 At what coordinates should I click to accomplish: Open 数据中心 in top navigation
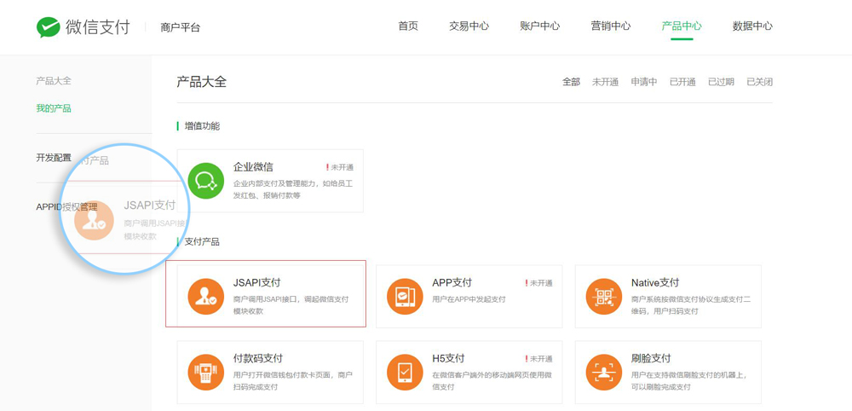click(752, 26)
